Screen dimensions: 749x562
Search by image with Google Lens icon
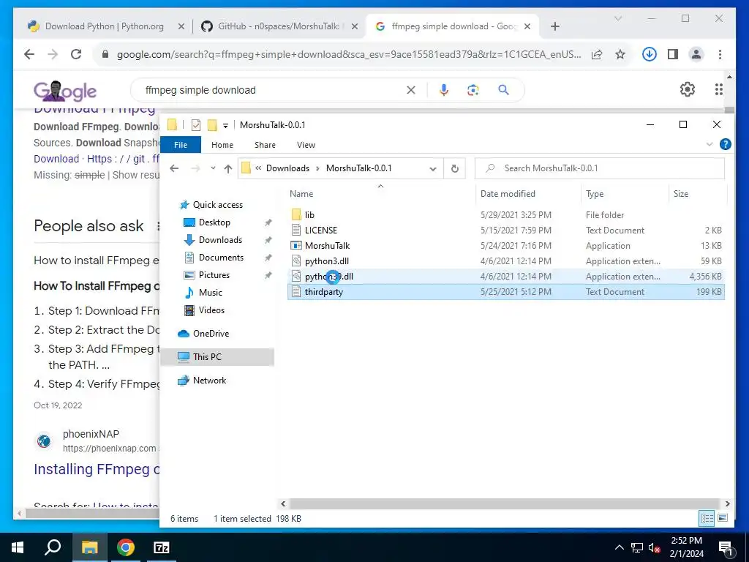coord(473,90)
